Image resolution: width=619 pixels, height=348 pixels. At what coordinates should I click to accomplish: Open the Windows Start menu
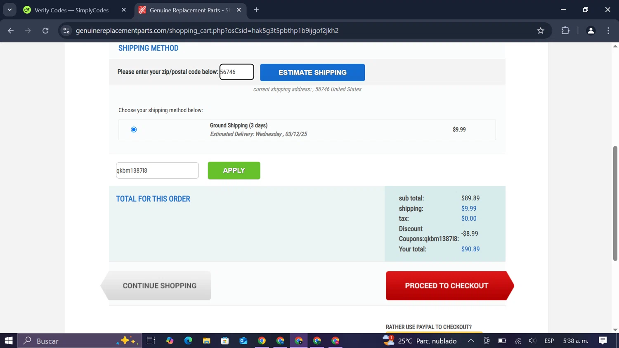(9, 341)
